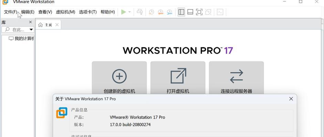
Task: Open the 帮助(H) menu
Action: click(x=108, y=12)
